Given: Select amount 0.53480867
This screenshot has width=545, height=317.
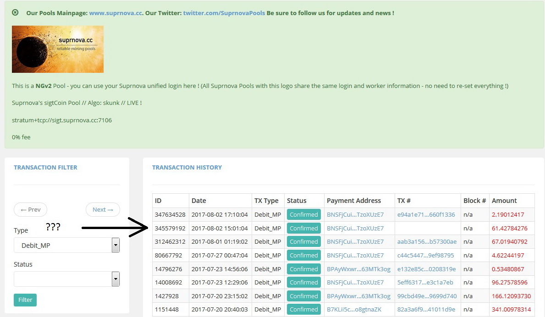Looking at the screenshot, I should tap(508, 269).
